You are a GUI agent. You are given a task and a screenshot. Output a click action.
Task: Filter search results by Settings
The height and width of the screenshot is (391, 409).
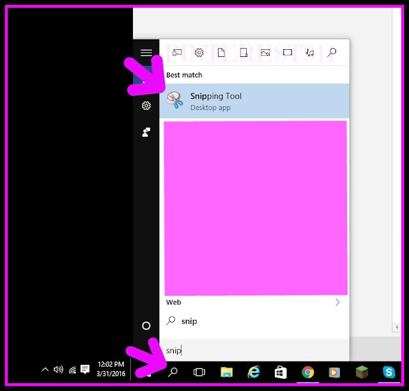point(199,52)
